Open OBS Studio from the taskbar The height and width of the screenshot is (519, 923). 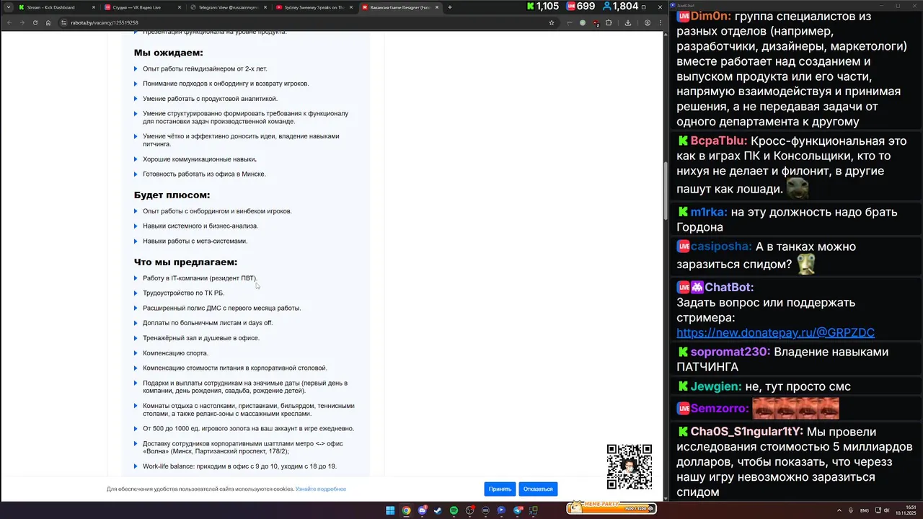click(x=469, y=510)
